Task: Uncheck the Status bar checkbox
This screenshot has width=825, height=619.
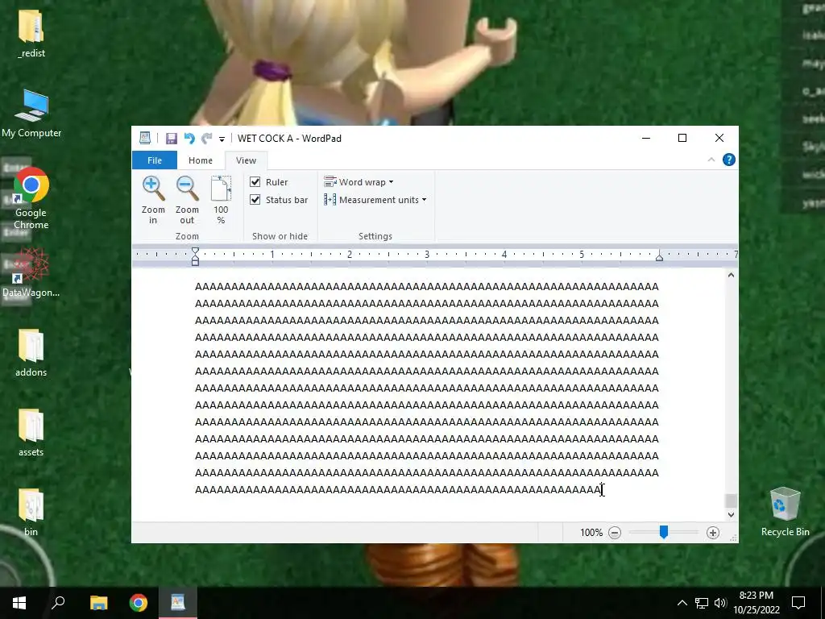Action: pos(255,200)
